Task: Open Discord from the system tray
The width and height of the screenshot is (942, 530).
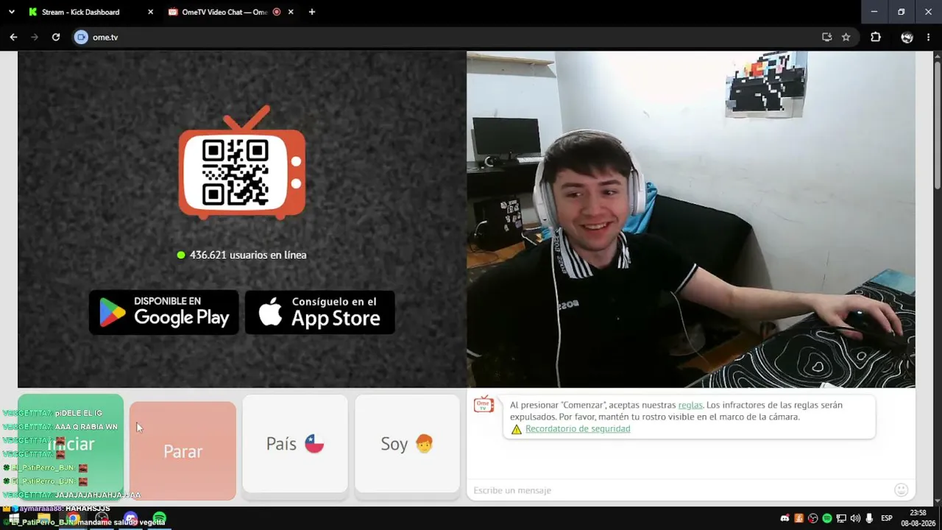Action: click(x=785, y=518)
